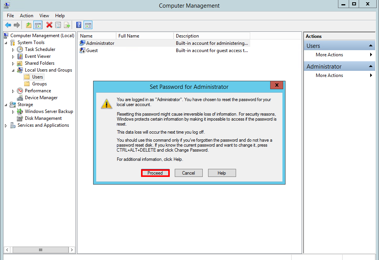This screenshot has width=379, height=260.
Task: Select the Users folder in the tree
Action: click(34, 77)
